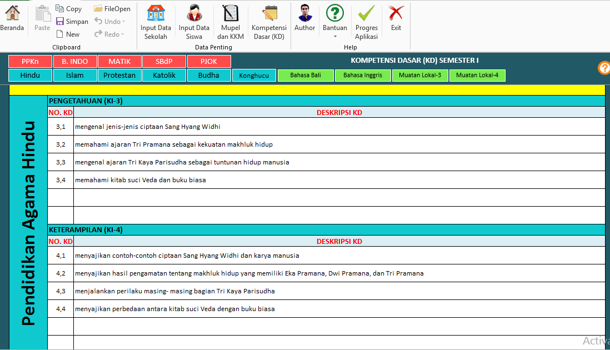Click KOMPETENSI DASAR (KD) SEMESTER I title
Image resolution: width=610 pixels, height=350 pixels.
414,60
